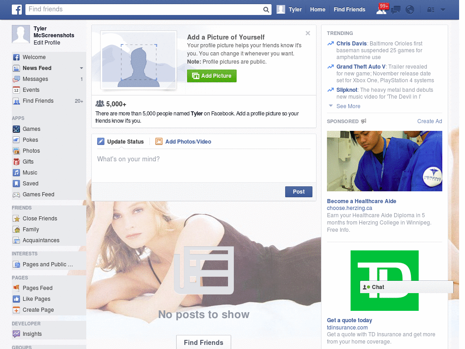
Task: Click Tyler McScreenshots name link
Action: click(x=54, y=32)
